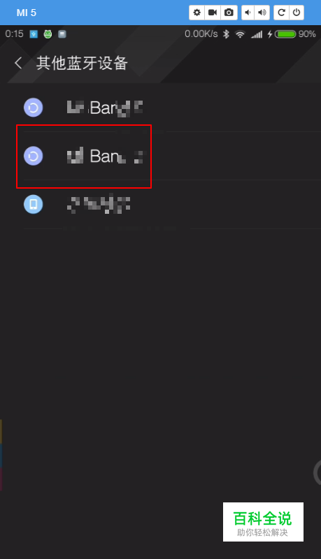
Task: Click the band icon of second device
Action: pos(33,156)
